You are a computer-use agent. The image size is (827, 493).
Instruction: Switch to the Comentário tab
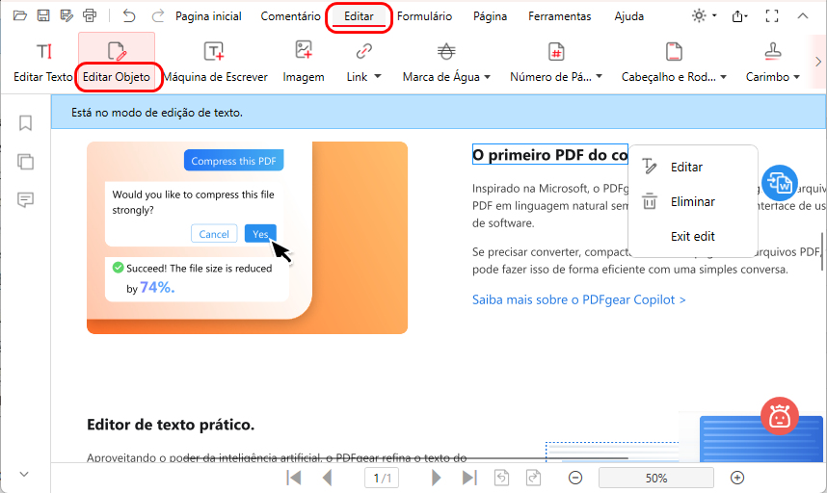(x=291, y=16)
